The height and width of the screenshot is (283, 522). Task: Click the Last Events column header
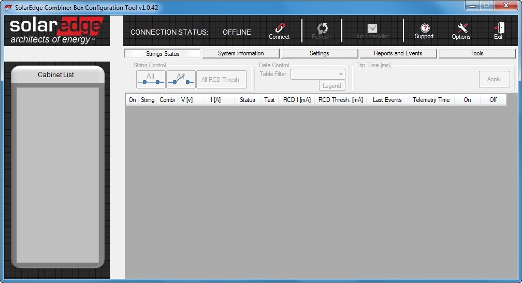387,100
